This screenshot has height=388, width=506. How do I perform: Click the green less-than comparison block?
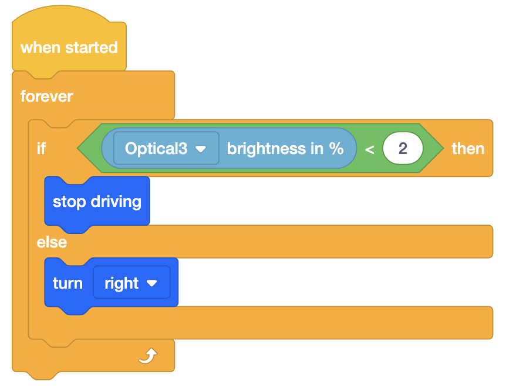point(94,149)
